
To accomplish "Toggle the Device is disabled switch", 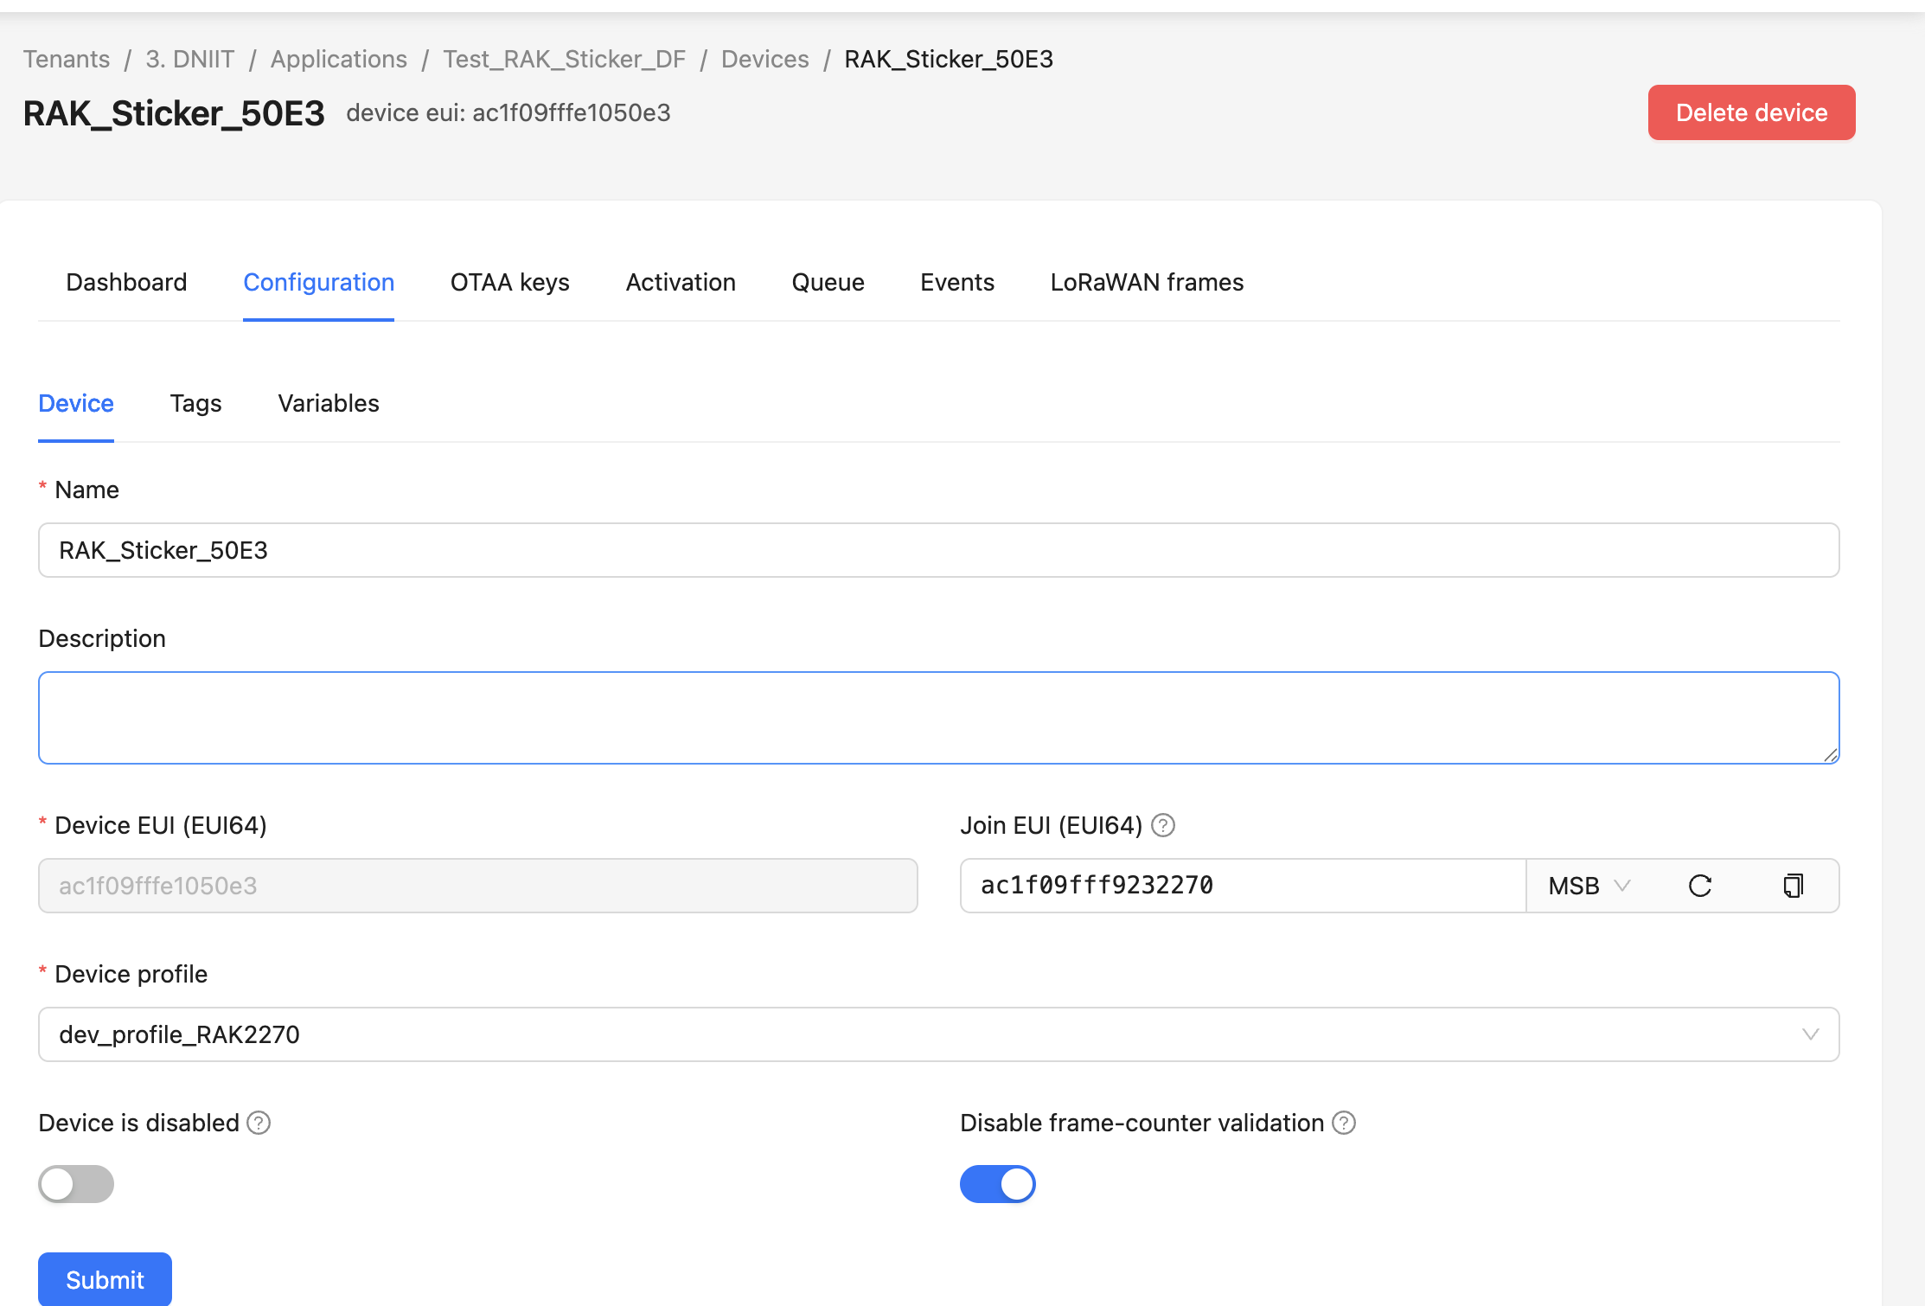I will pyautogui.click(x=76, y=1184).
